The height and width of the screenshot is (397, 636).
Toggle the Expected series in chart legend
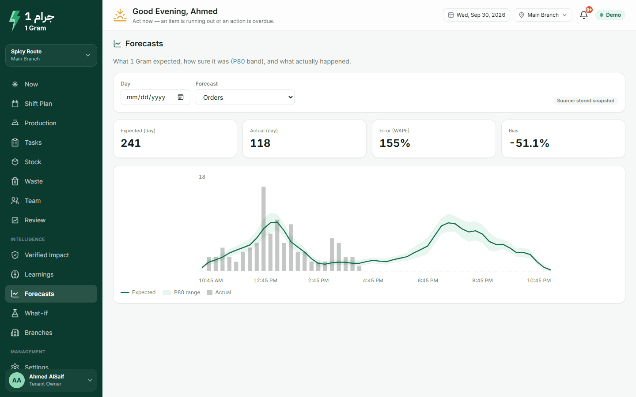click(138, 292)
